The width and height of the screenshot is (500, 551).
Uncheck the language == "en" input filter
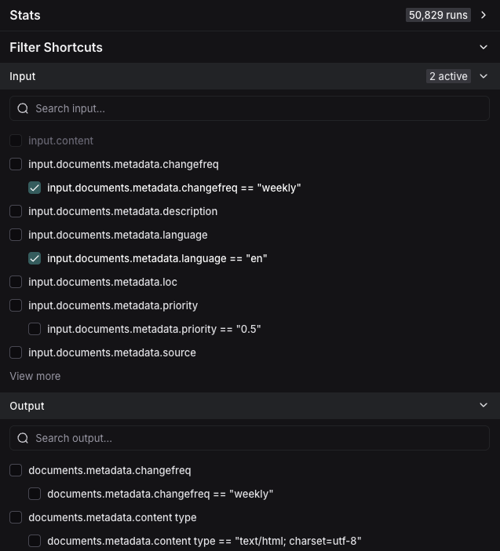pyautogui.click(x=35, y=259)
